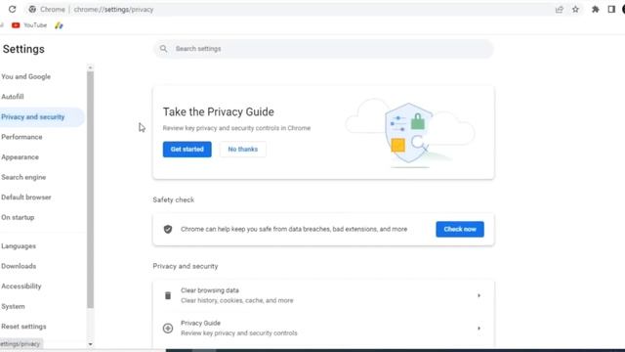Open Downloads settings

click(x=19, y=266)
